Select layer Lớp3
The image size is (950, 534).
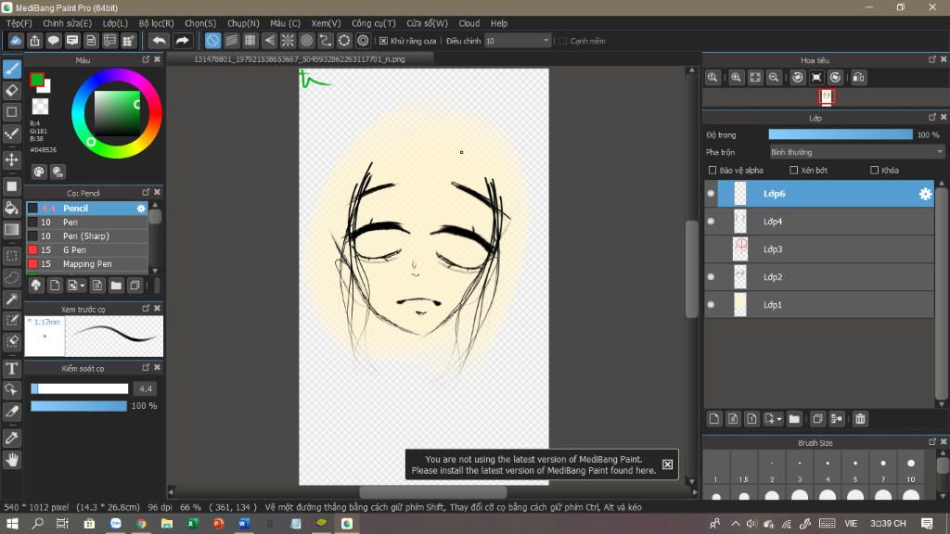pyautogui.click(x=818, y=249)
